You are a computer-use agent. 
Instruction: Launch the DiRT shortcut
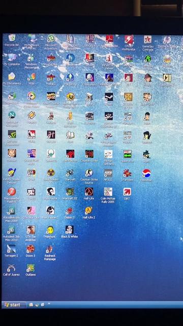[127, 192]
